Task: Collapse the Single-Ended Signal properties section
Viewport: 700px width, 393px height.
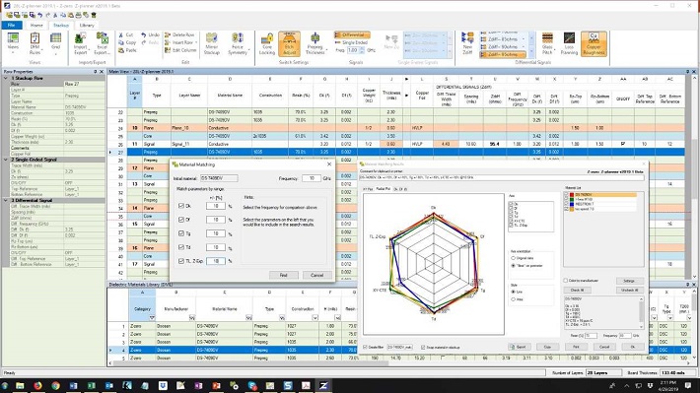Action: (x=6, y=160)
